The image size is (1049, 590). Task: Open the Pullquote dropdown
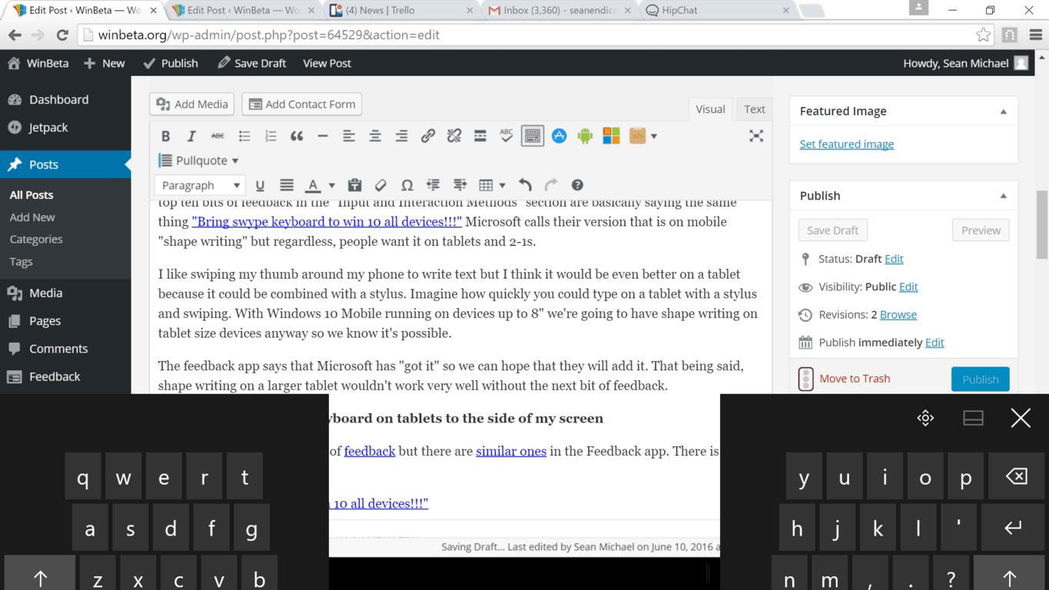click(198, 161)
